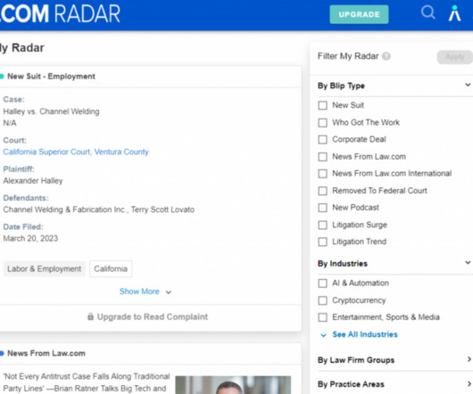This screenshot has width=473, height=394.
Task: Check the Litigation Trend filter
Action: click(322, 242)
